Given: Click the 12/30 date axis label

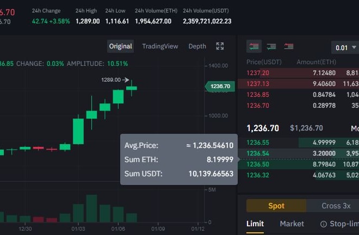Looking at the screenshot, I should tap(25, 228).
